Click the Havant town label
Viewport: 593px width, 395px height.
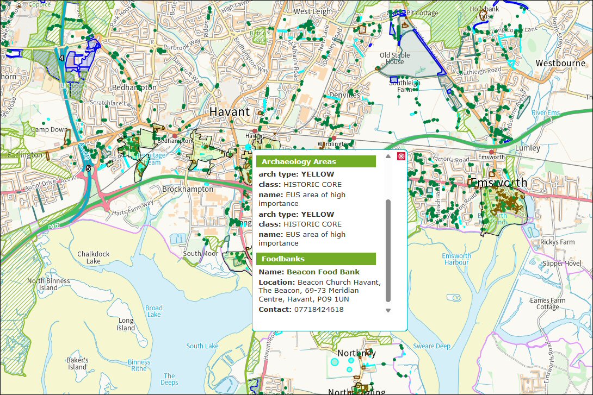pyautogui.click(x=230, y=111)
